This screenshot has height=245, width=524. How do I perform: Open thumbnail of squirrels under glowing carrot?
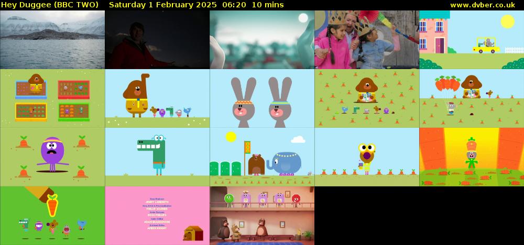52,216
